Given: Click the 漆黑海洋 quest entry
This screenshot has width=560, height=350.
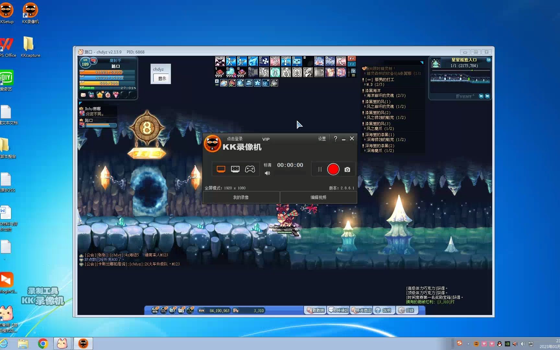Looking at the screenshot, I should 373,90.
